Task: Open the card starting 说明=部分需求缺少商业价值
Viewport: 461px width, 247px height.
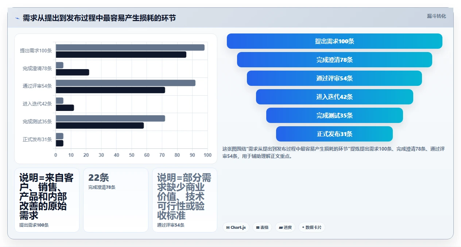Action: tap(185, 200)
